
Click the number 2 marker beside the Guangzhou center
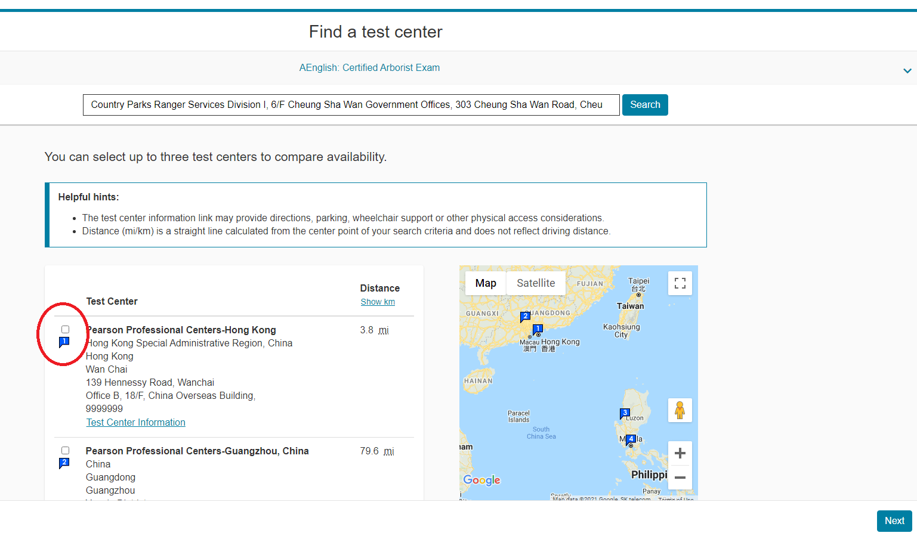(x=64, y=463)
